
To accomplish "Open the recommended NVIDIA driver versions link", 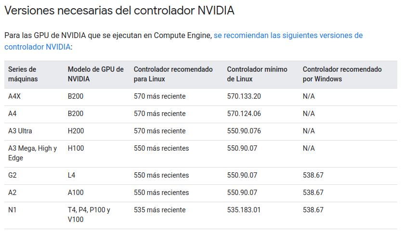I will (288, 36).
